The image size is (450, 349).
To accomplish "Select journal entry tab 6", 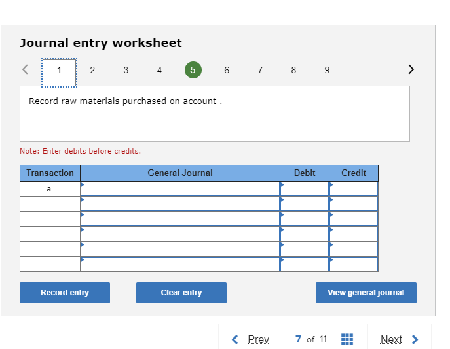I will point(227,70).
